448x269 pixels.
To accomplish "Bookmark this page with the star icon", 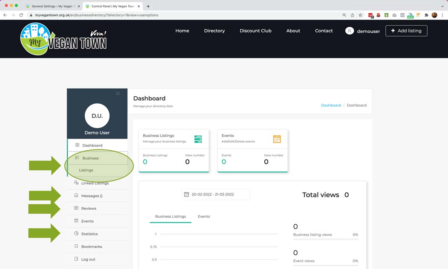I will coord(360,15).
